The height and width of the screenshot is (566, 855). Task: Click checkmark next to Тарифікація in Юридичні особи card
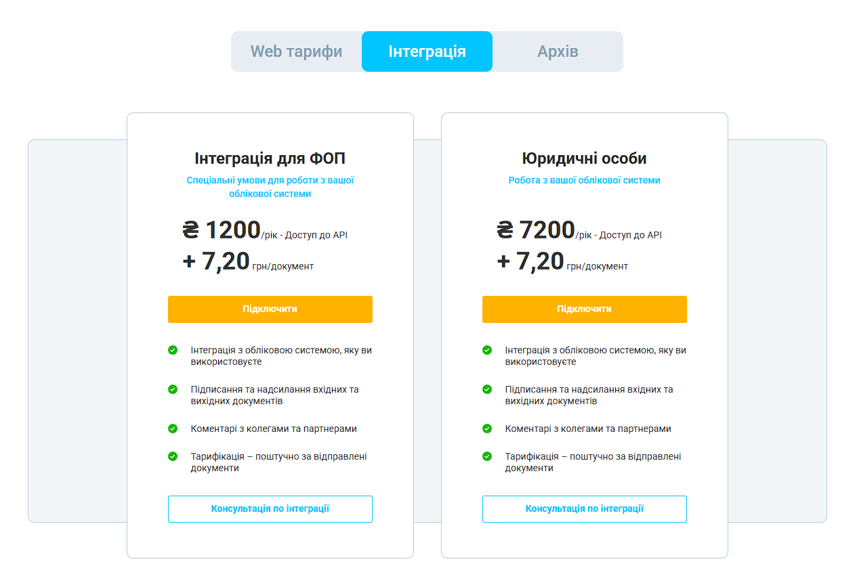click(x=487, y=456)
